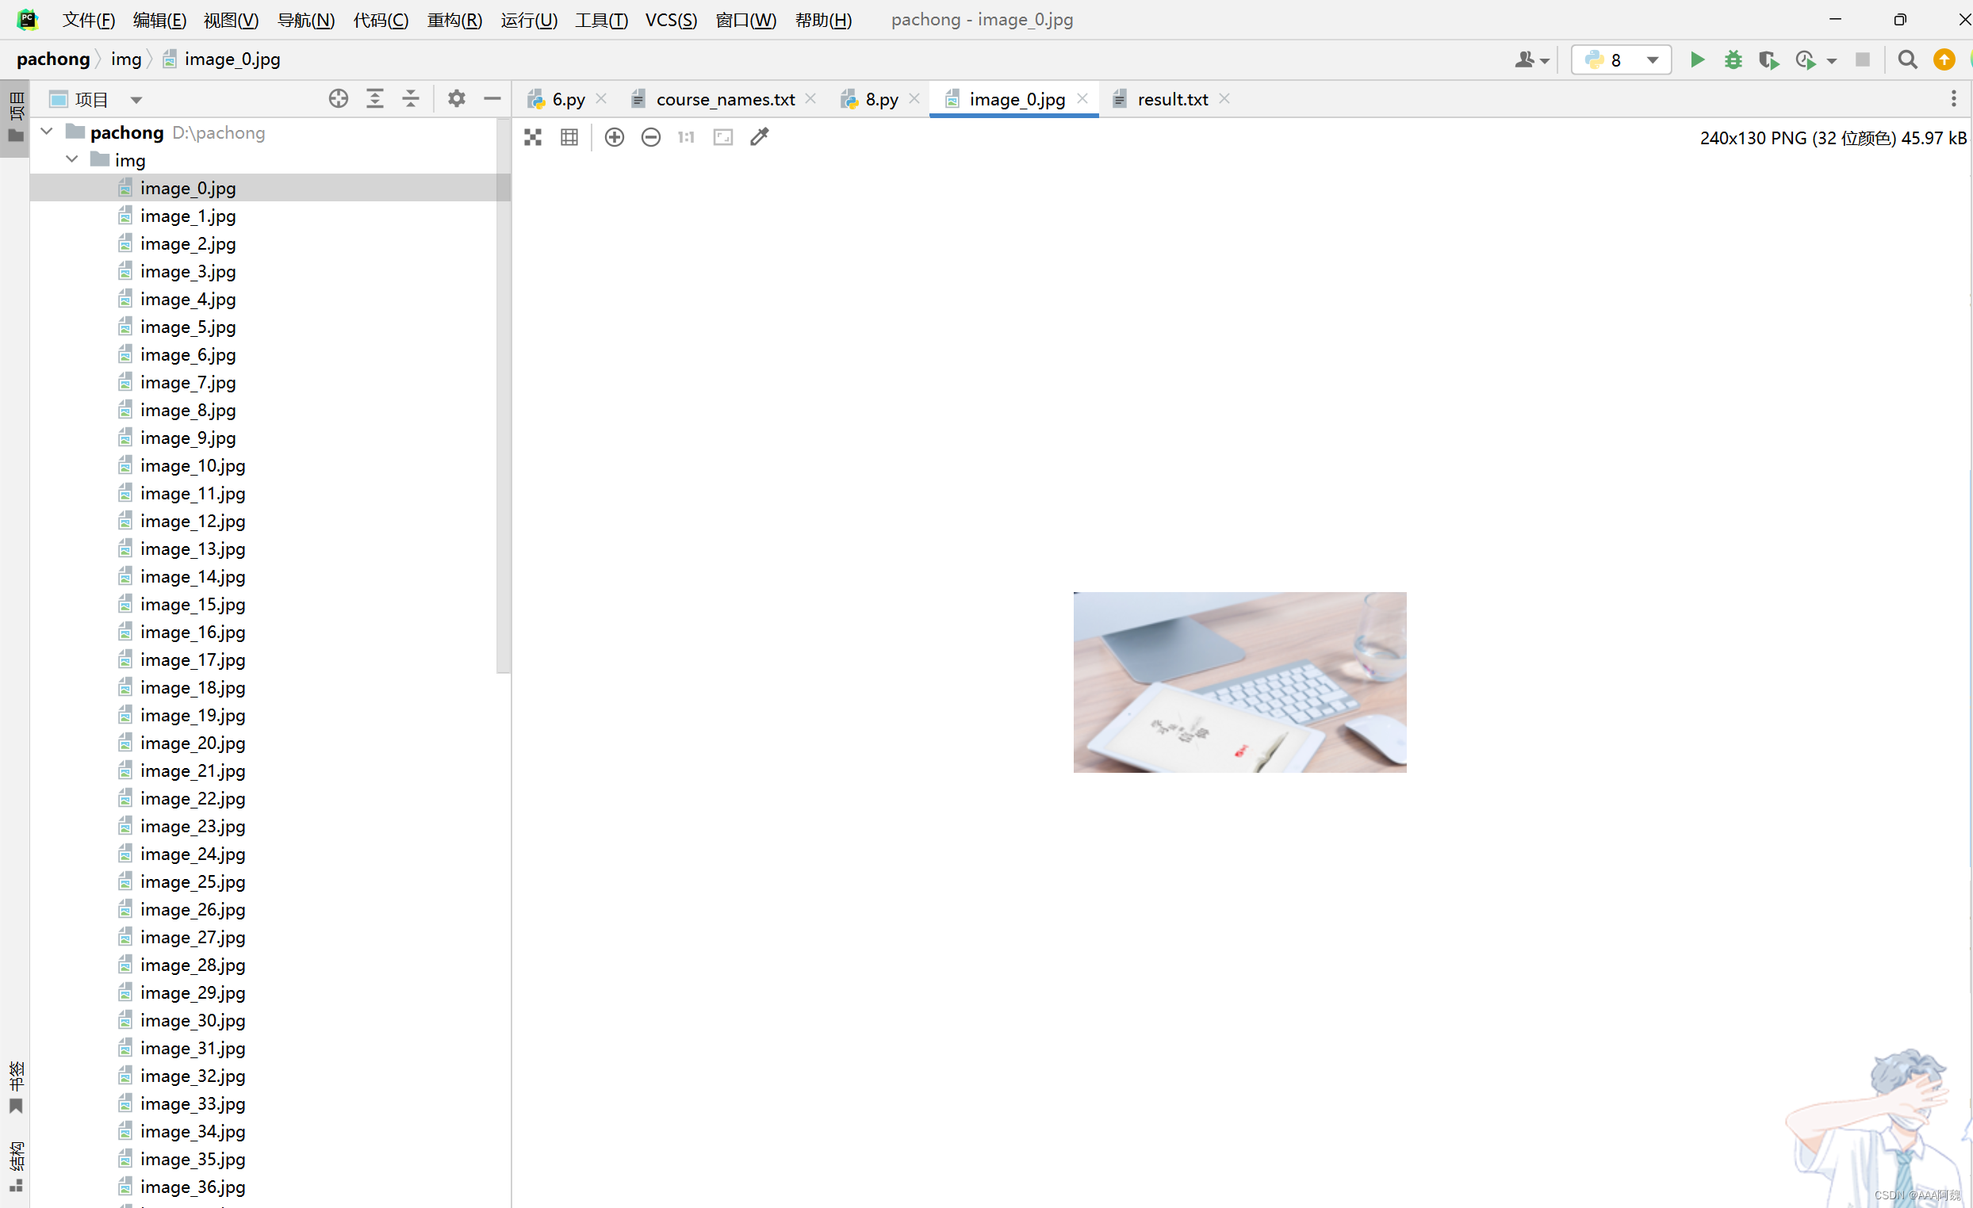The height and width of the screenshot is (1208, 1973).
Task: Zoom in on the image
Action: tap(614, 138)
